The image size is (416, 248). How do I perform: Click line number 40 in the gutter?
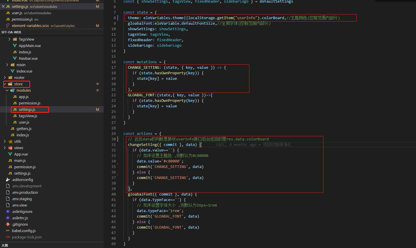click(x=114, y=194)
